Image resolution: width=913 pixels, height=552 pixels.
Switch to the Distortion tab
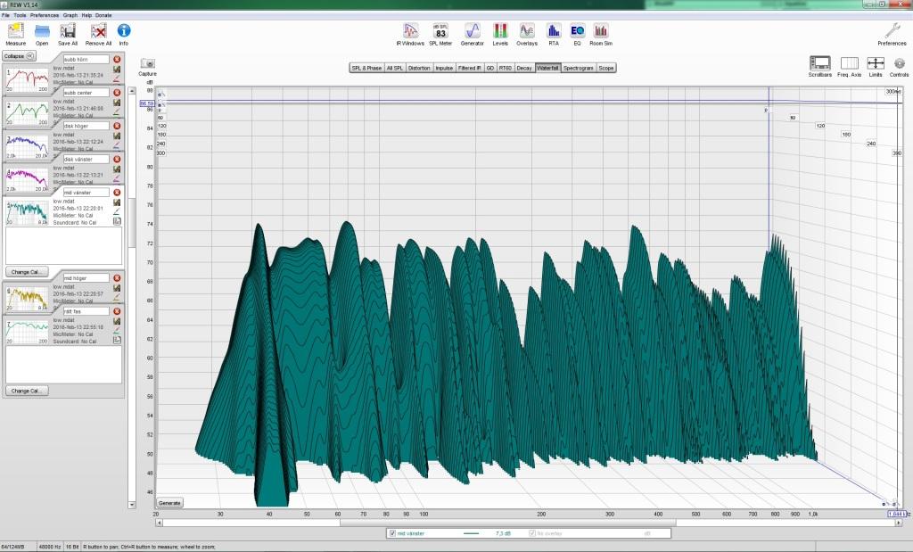click(x=419, y=68)
